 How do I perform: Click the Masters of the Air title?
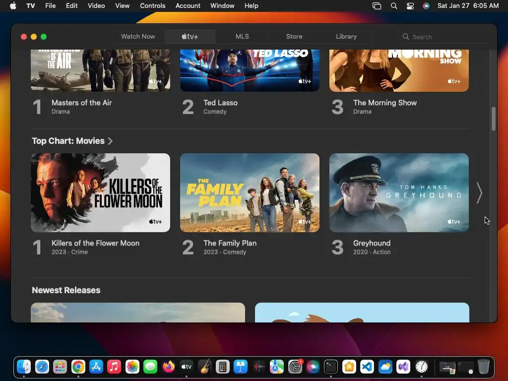82,103
